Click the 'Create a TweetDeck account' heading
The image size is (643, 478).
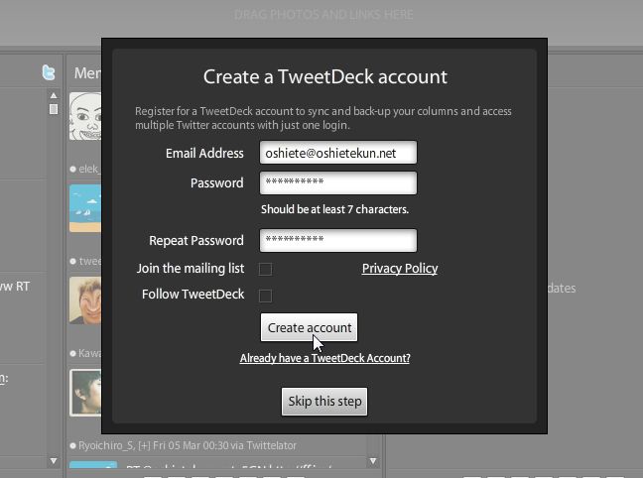click(x=325, y=76)
